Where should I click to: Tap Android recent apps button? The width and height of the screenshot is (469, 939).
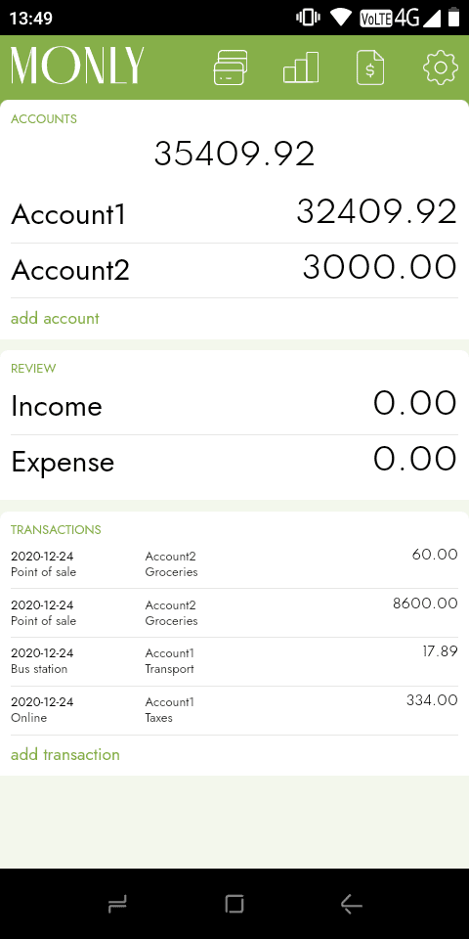pos(117,904)
